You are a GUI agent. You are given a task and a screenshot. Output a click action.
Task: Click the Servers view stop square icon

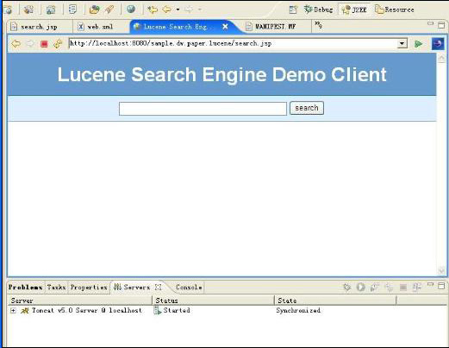click(x=403, y=287)
